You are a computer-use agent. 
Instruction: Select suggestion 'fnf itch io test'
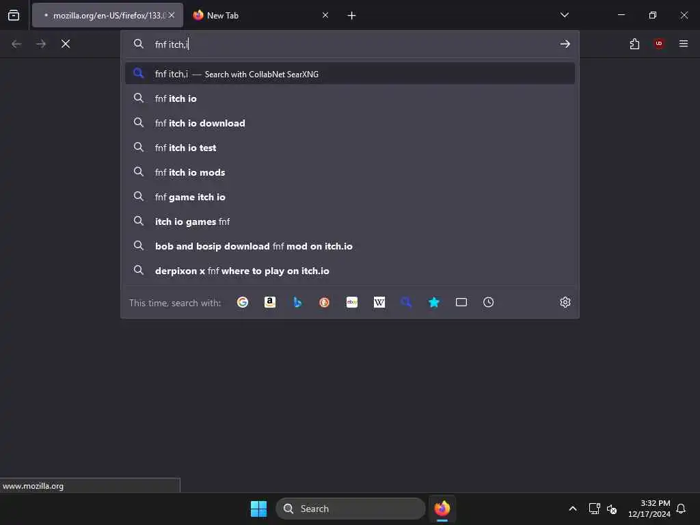349,148
